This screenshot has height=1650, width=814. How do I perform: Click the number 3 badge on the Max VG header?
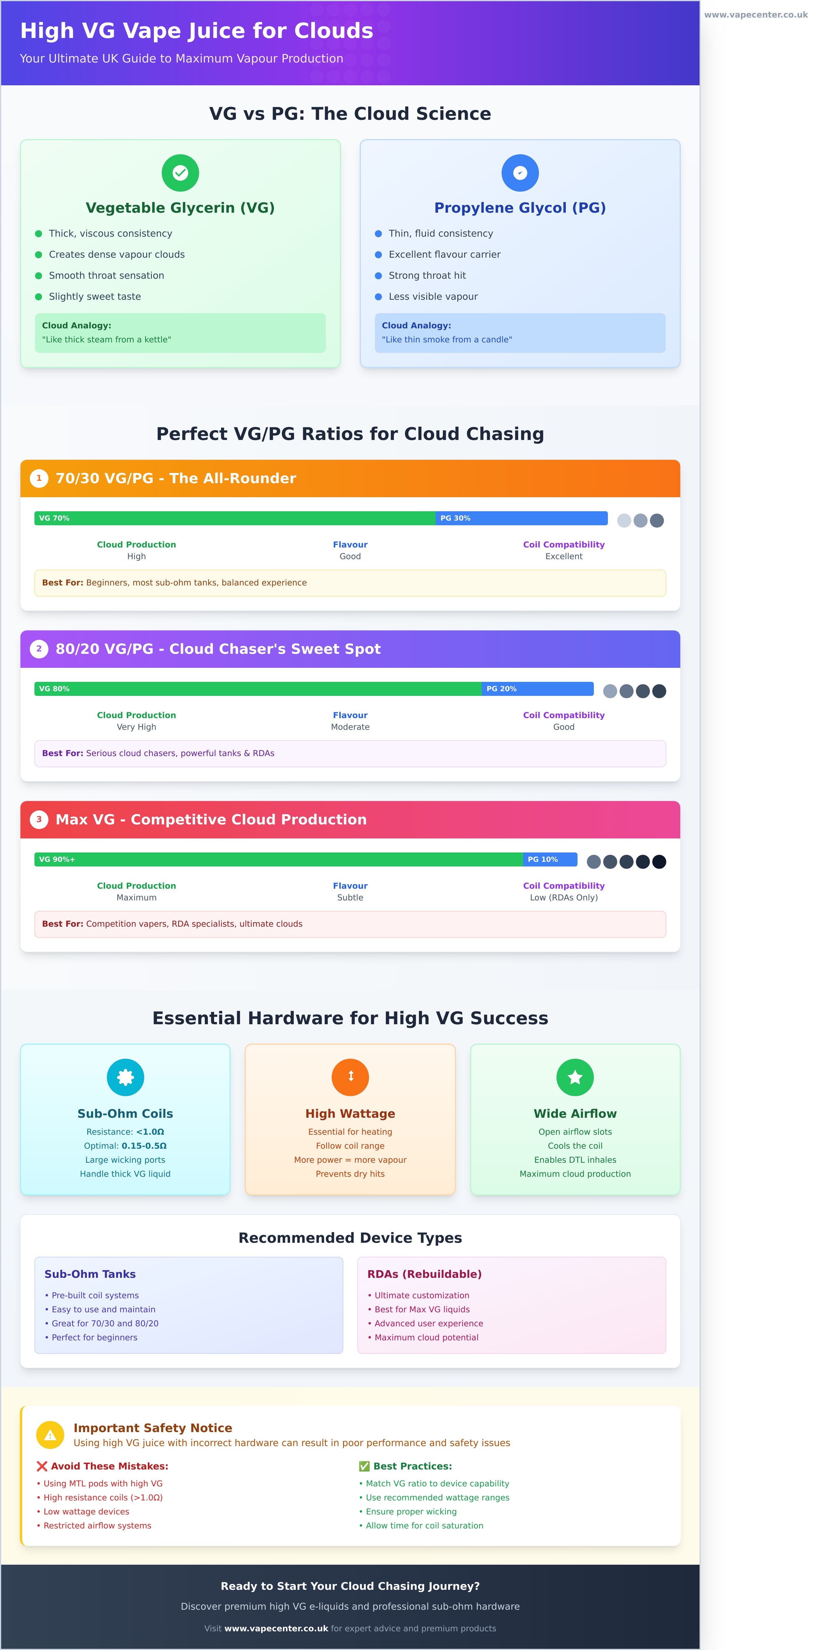point(39,820)
